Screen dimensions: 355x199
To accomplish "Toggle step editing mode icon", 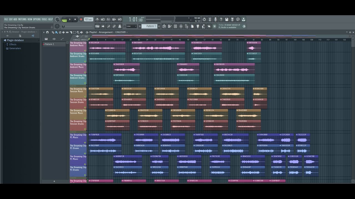I will coord(108,26).
